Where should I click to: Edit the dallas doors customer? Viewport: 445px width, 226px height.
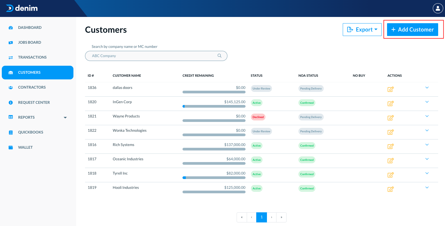[391, 89]
